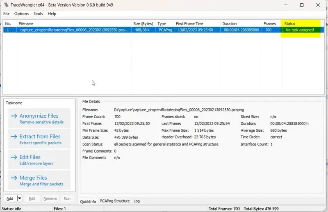Click the '680 bytes' average size value
Image resolution: width=328 pixels, height=212 pixels.
click(278, 130)
